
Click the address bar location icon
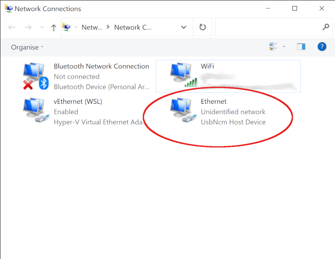[x=67, y=27]
